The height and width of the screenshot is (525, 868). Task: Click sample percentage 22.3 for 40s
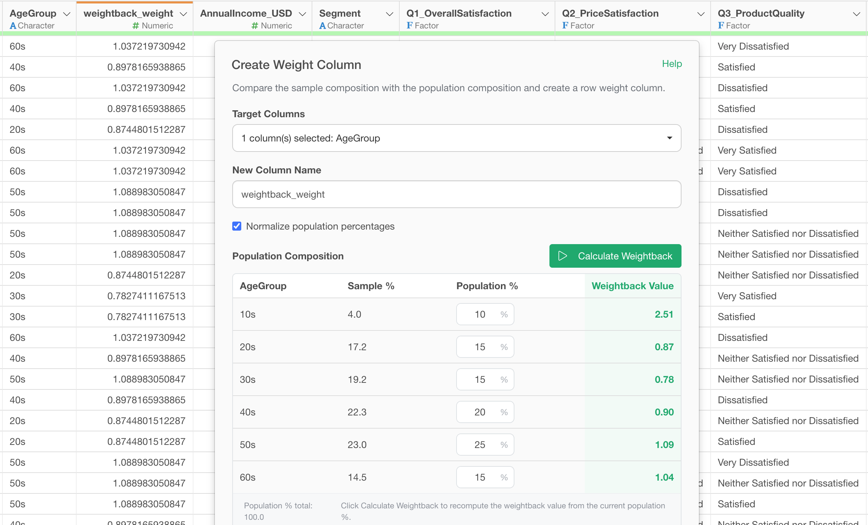(x=357, y=412)
